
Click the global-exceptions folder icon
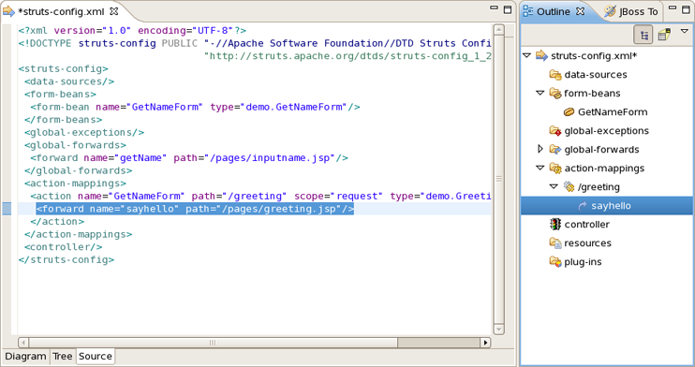pyautogui.click(x=555, y=131)
